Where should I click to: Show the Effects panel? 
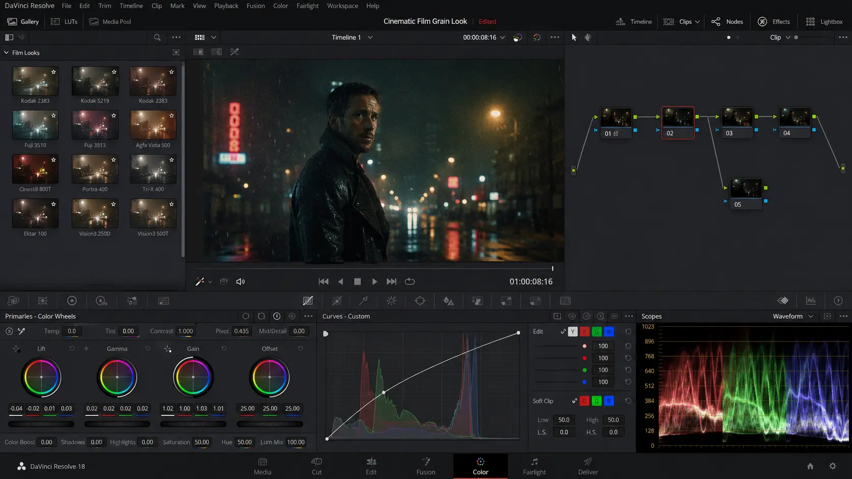[x=774, y=22]
